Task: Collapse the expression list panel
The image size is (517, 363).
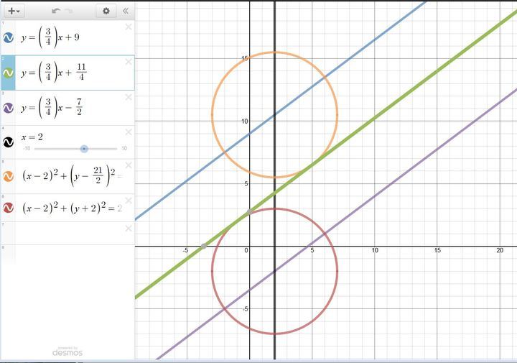Action: tap(125, 11)
